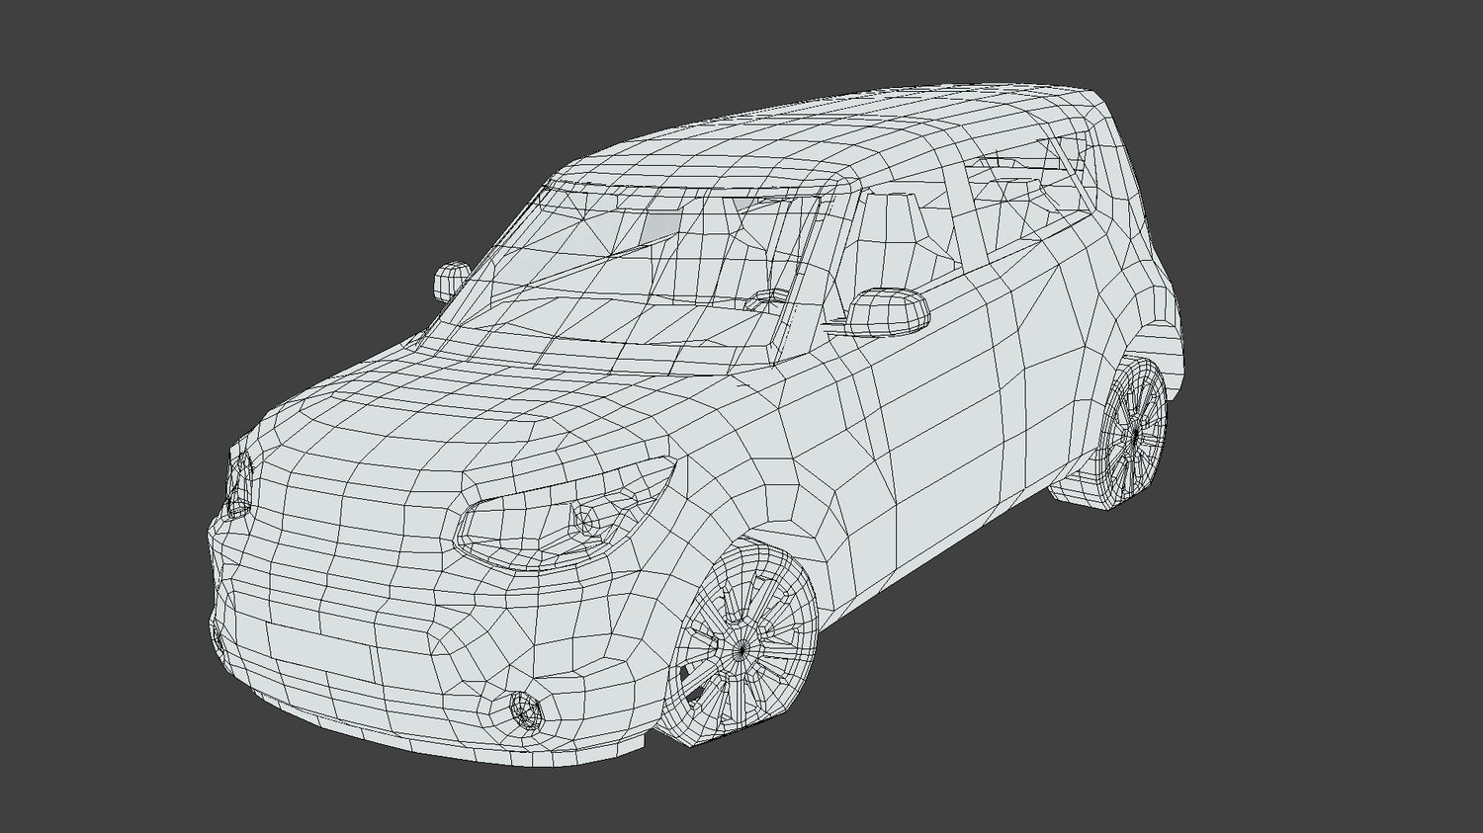Click the headlight at the car's far front corner
This screenshot has height=833, width=1483.
tap(240, 484)
